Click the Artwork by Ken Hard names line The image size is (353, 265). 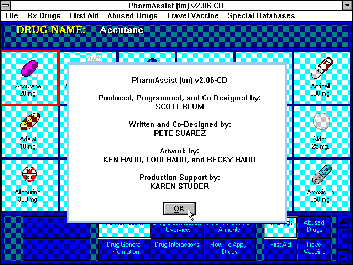179,160
